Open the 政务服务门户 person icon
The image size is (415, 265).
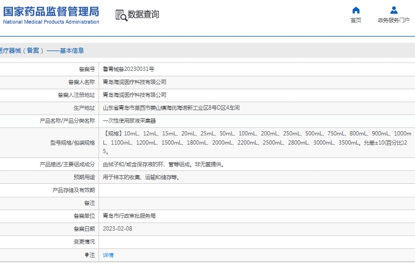(394, 10)
